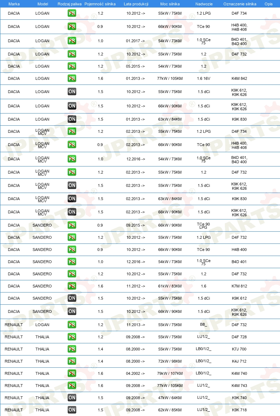Click the Pojemność silnika column header
The height and width of the screenshot is (416, 280).
100,4
